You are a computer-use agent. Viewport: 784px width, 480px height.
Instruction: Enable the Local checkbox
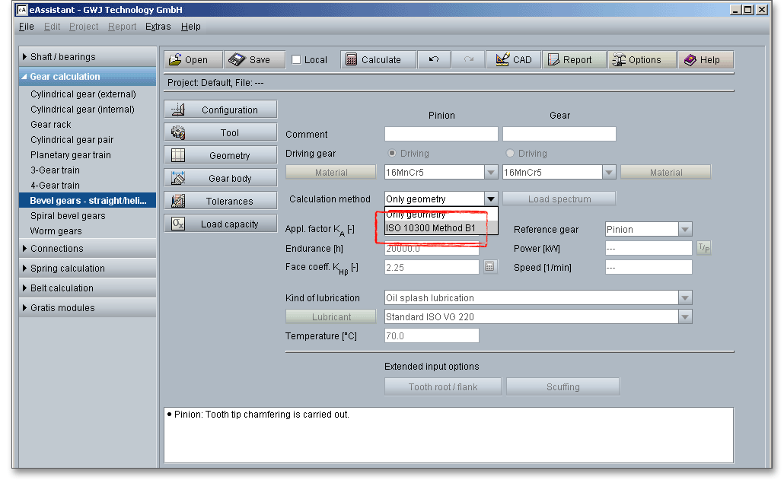pyautogui.click(x=297, y=60)
